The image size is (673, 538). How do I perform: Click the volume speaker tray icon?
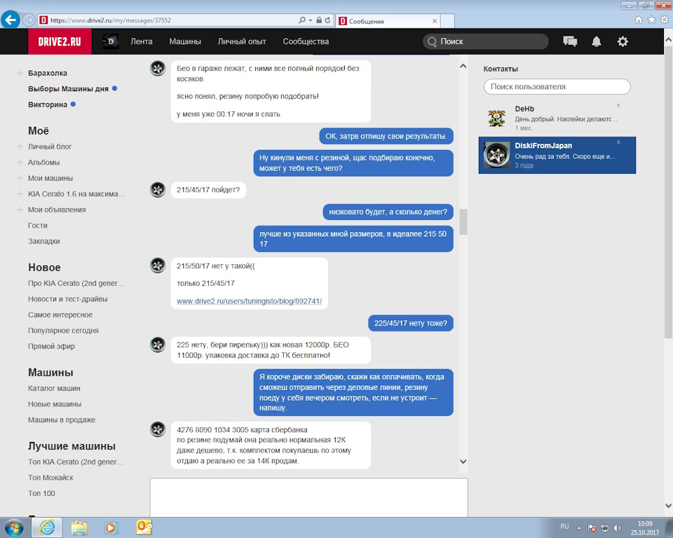click(x=617, y=528)
